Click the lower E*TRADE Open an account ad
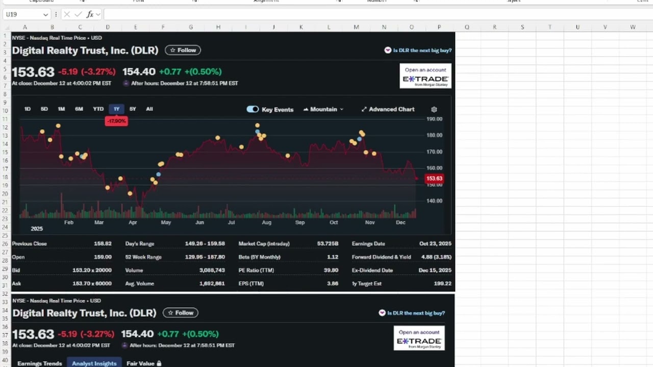Screen dimensions: 653x367 click(x=419, y=338)
